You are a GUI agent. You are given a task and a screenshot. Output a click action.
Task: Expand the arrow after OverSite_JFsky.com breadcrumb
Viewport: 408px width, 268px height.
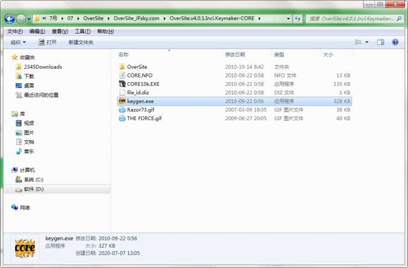pos(164,19)
